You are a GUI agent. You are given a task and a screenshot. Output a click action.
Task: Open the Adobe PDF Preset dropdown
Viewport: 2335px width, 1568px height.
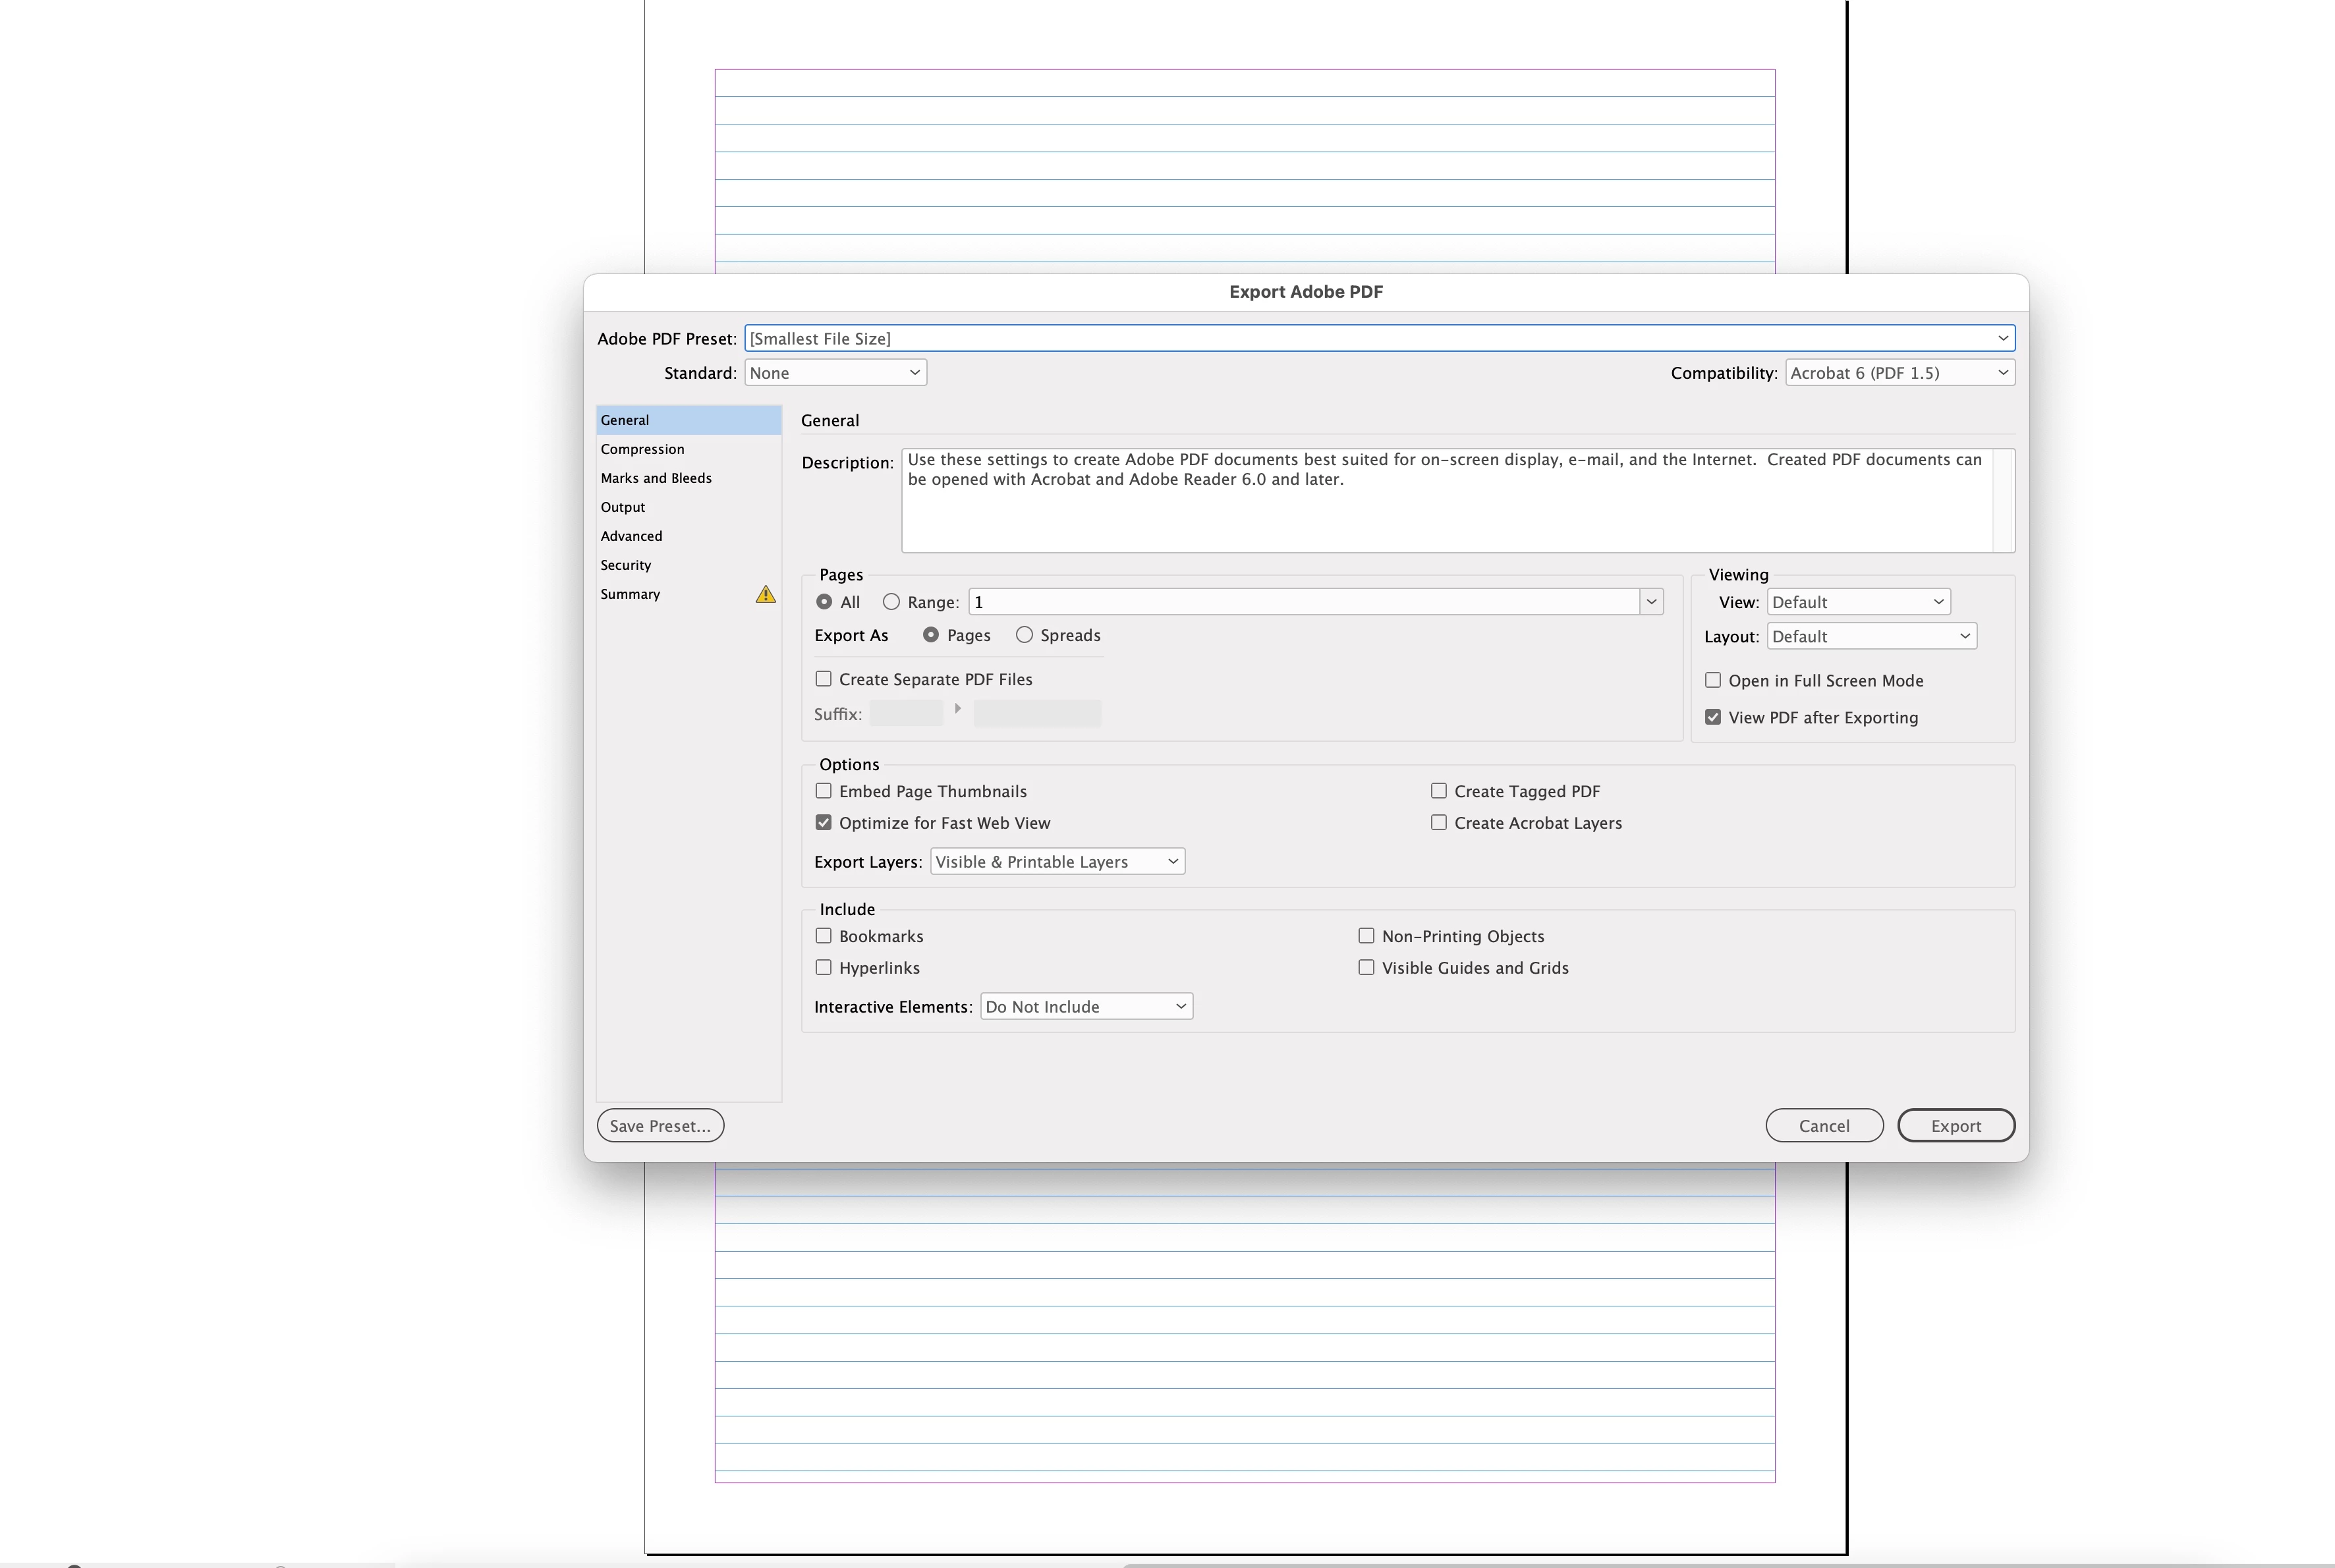(1378, 338)
